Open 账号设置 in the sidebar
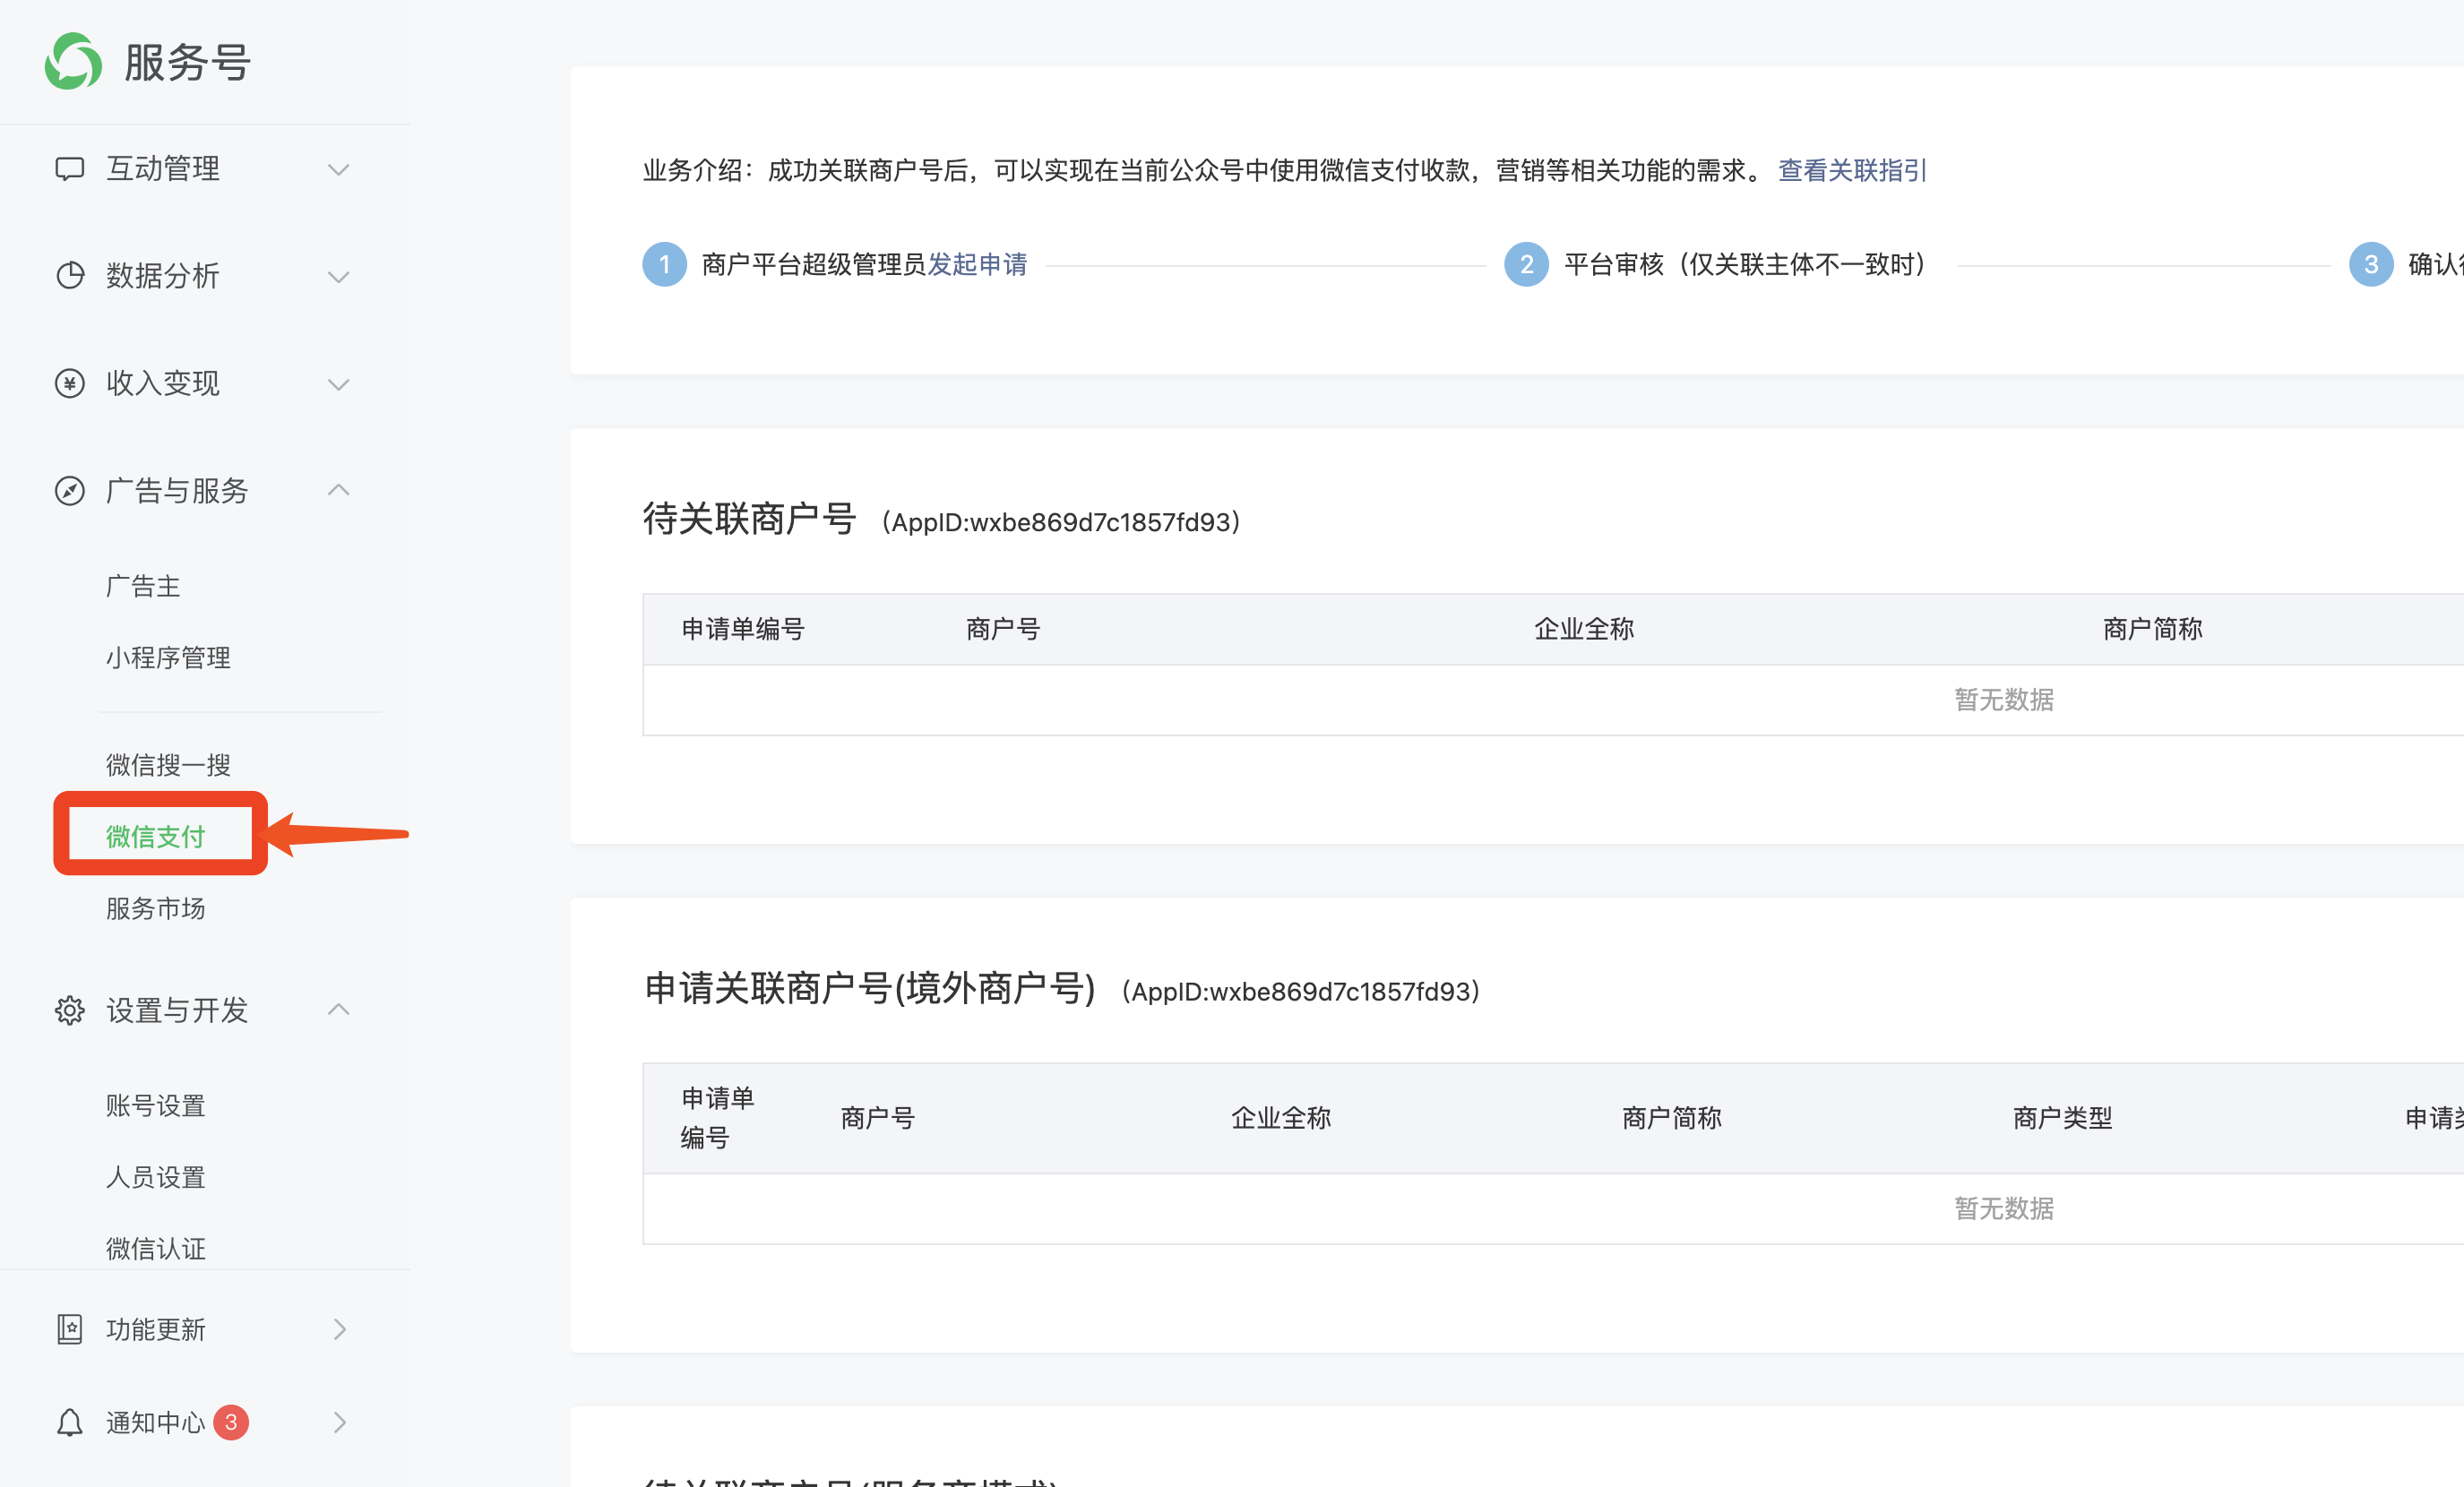The image size is (2464, 1487). [x=156, y=1105]
